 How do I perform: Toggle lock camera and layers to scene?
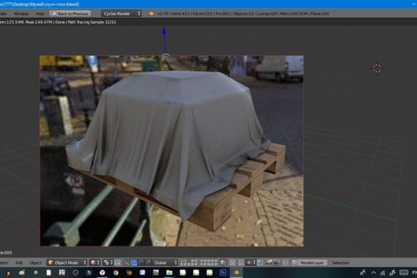coord(224,262)
